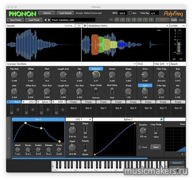Select the Env 1 editor panel header
The width and height of the screenshot is (192, 180).
pos(38,119)
